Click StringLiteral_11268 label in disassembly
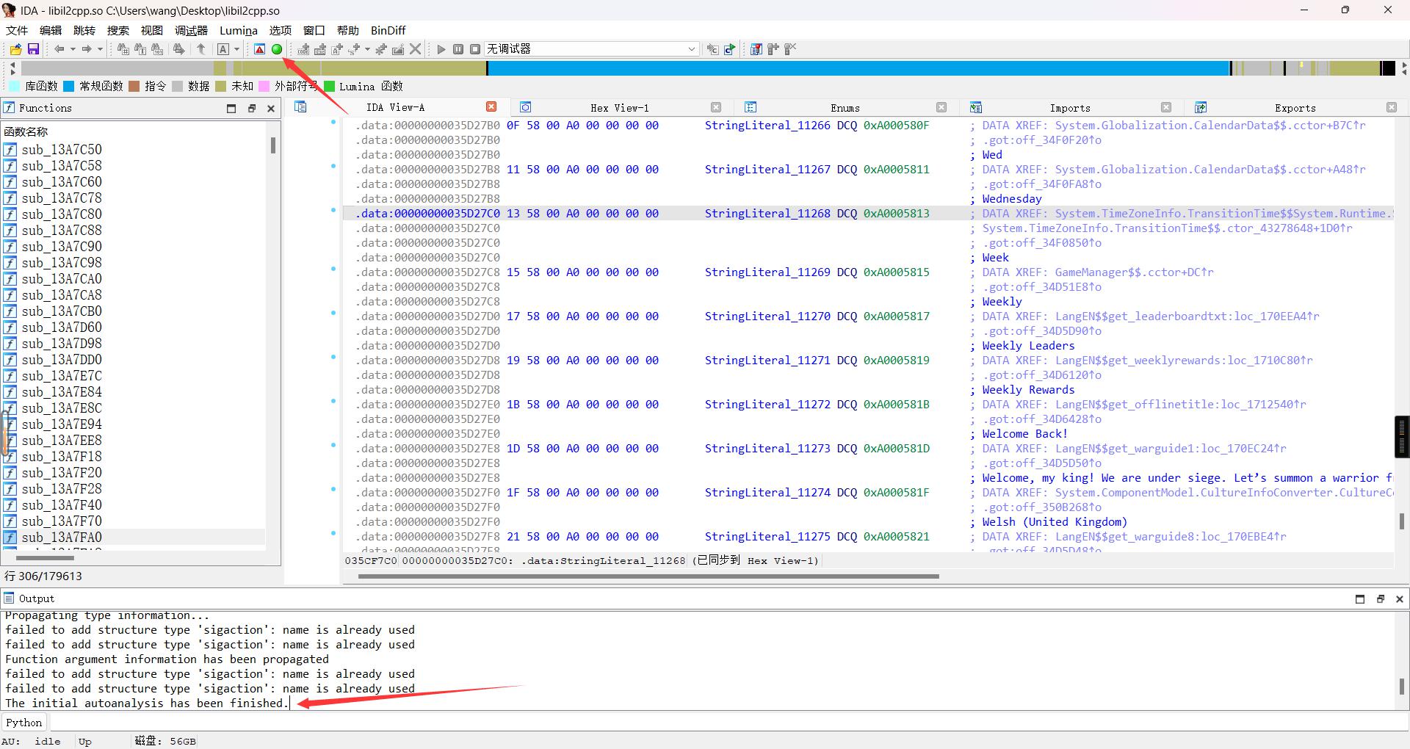The width and height of the screenshot is (1410, 749). (x=767, y=213)
